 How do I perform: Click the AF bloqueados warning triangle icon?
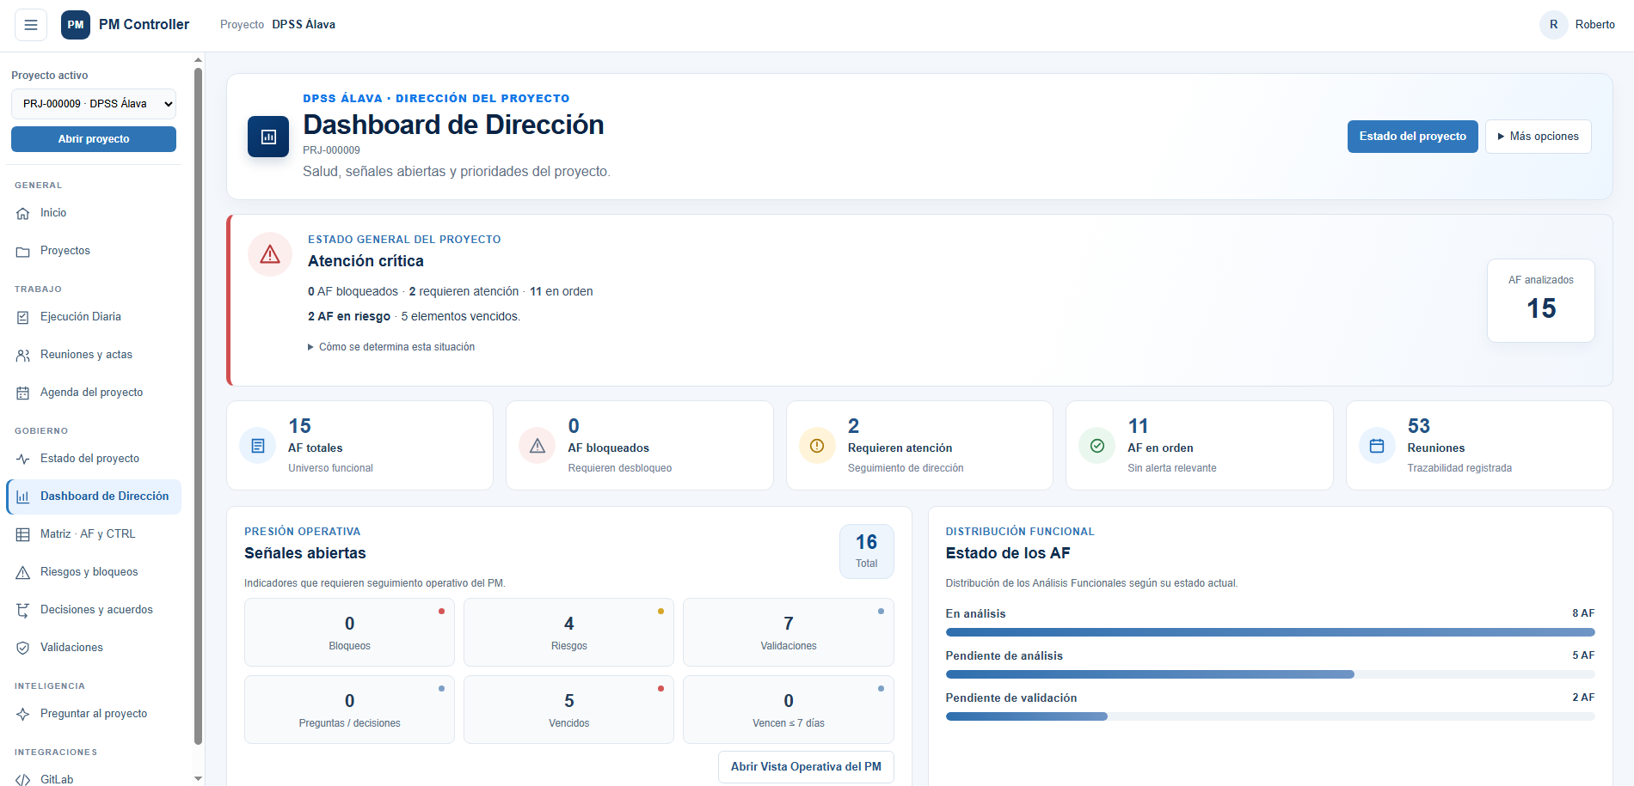537,446
